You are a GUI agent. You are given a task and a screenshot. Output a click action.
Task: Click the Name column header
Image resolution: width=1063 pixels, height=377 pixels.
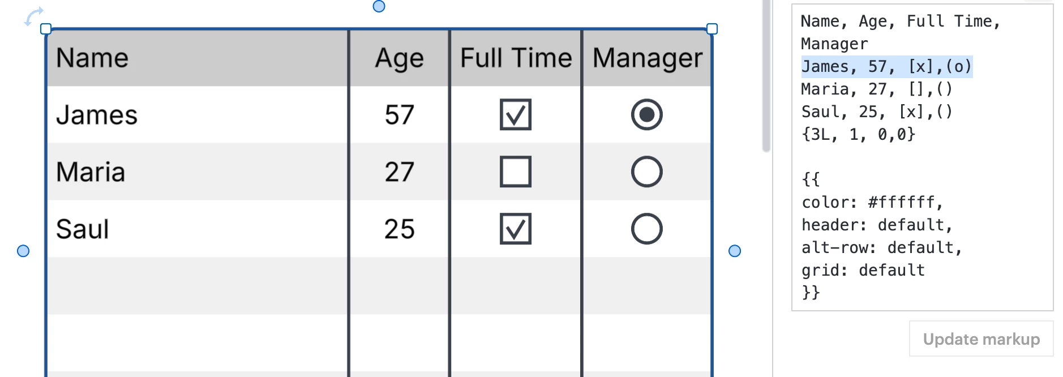coord(198,58)
